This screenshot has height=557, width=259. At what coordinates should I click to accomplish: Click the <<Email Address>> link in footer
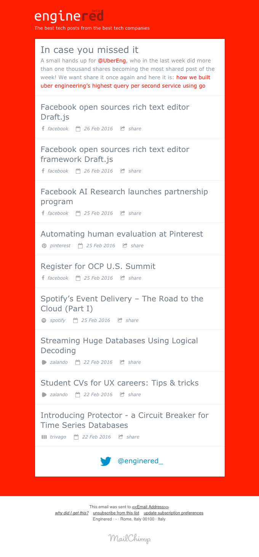click(x=150, y=507)
